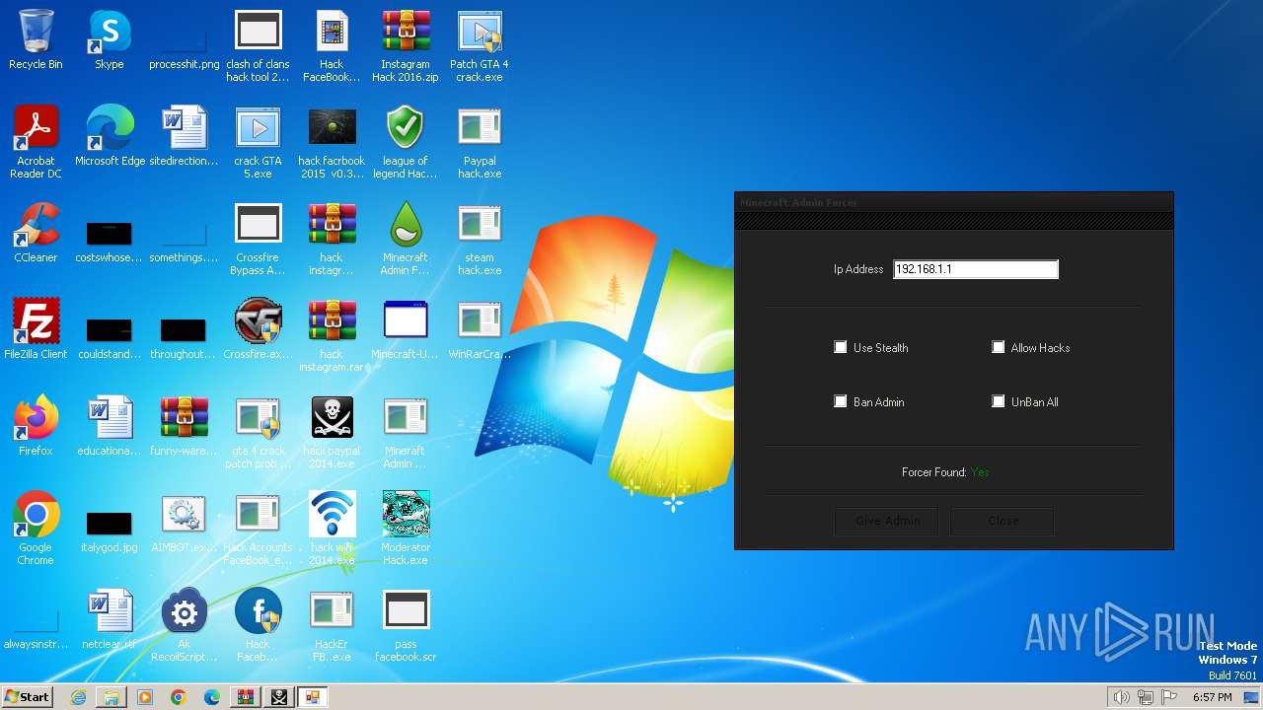Image resolution: width=1263 pixels, height=710 pixels.
Task: Select the Instagram Hack 2016.zip archive
Action: click(406, 45)
